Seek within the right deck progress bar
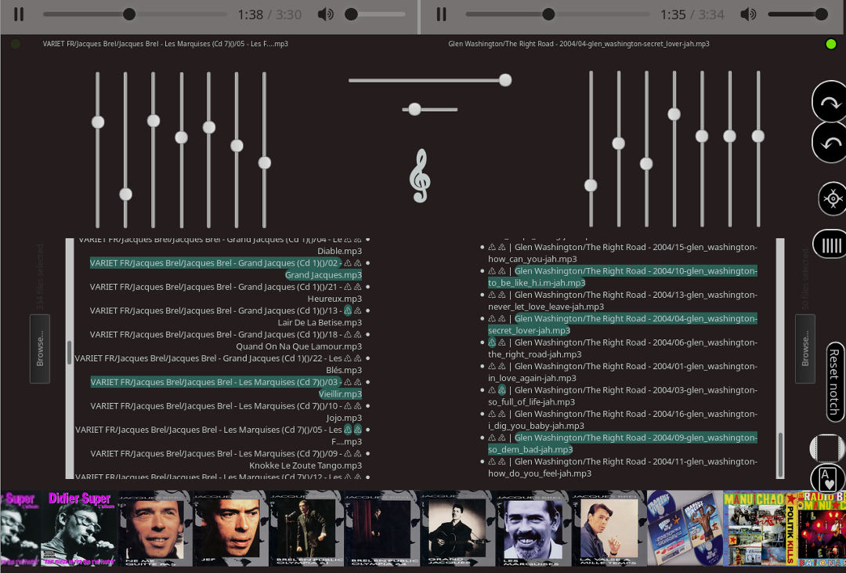This screenshot has height=573, width=846. coord(558,14)
